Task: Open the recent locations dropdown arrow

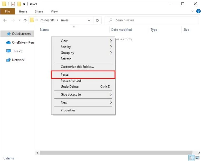Action: pos(20,20)
